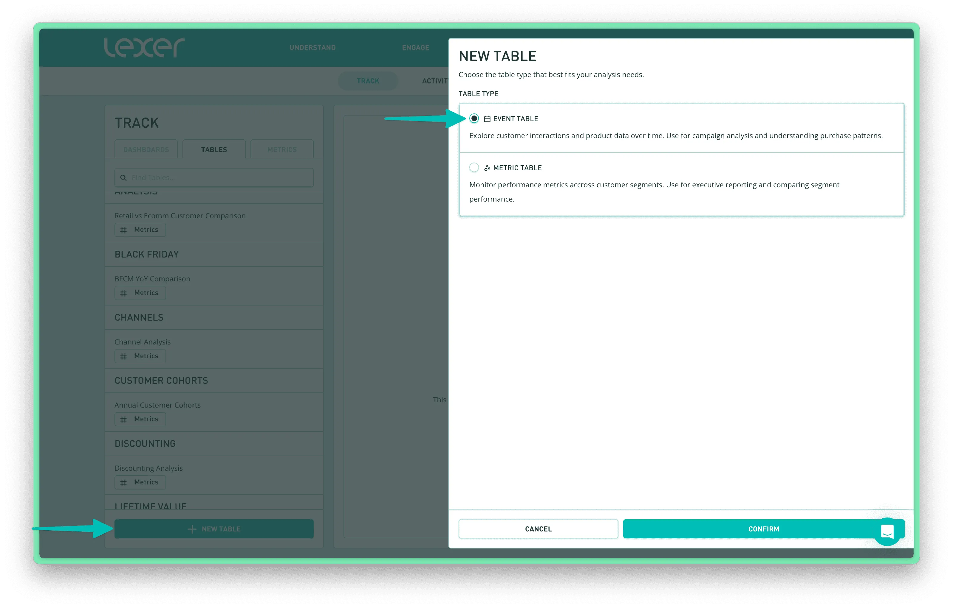
Task: Open the Understand menu
Action: [x=312, y=47]
